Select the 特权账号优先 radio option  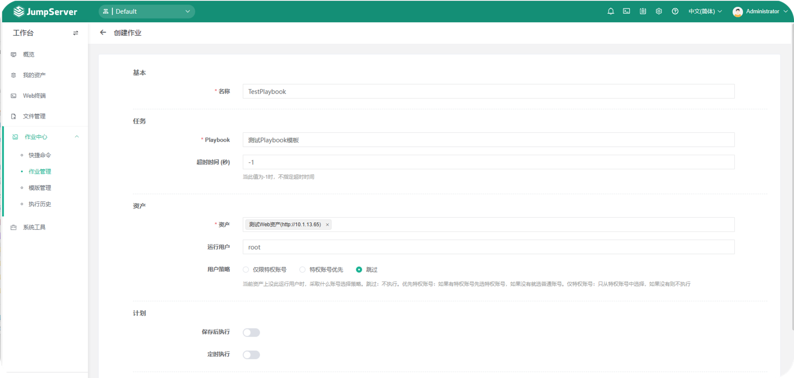pos(302,270)
